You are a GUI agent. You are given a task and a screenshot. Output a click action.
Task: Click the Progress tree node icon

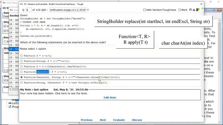(x=10, y=107)
